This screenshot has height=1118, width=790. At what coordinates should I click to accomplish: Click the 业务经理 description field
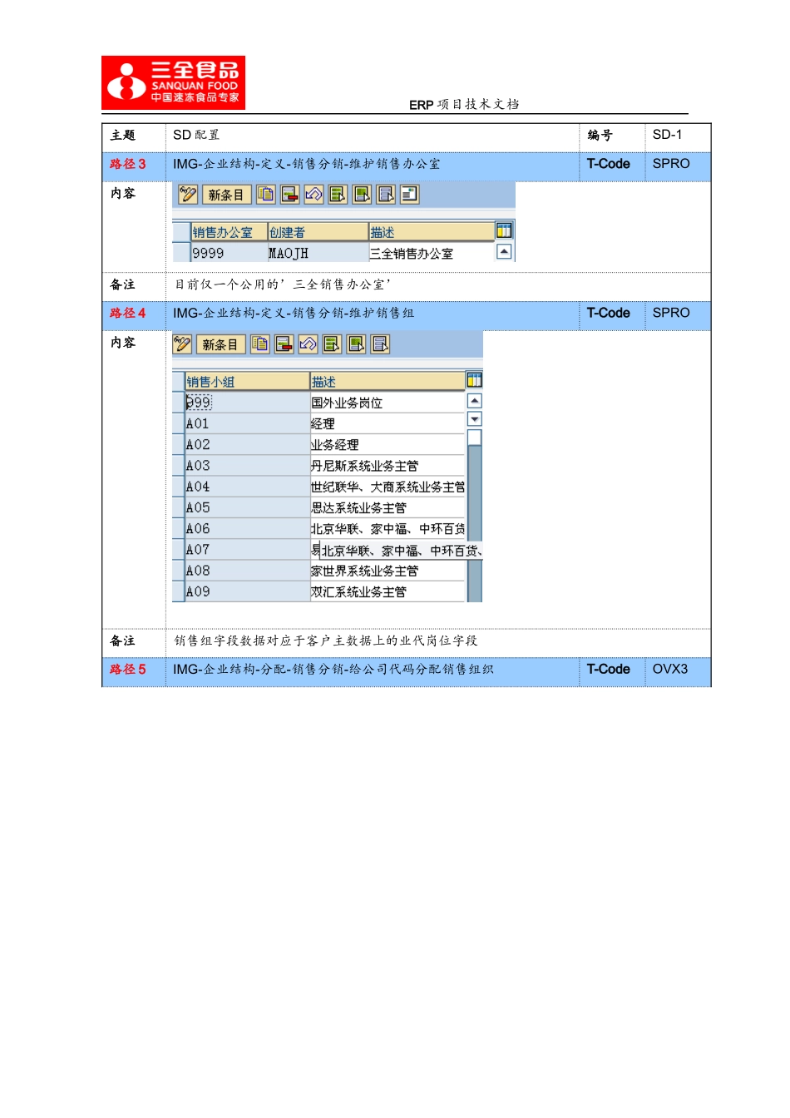(x=387, y=445)
